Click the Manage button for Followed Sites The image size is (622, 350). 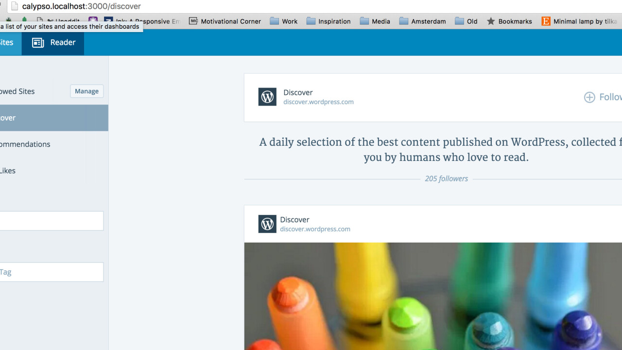[x=86, y=91]
